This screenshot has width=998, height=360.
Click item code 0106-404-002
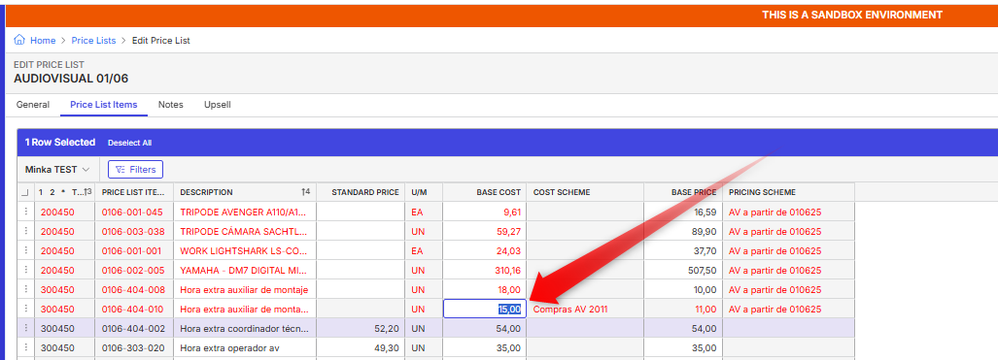coord(134,328)
